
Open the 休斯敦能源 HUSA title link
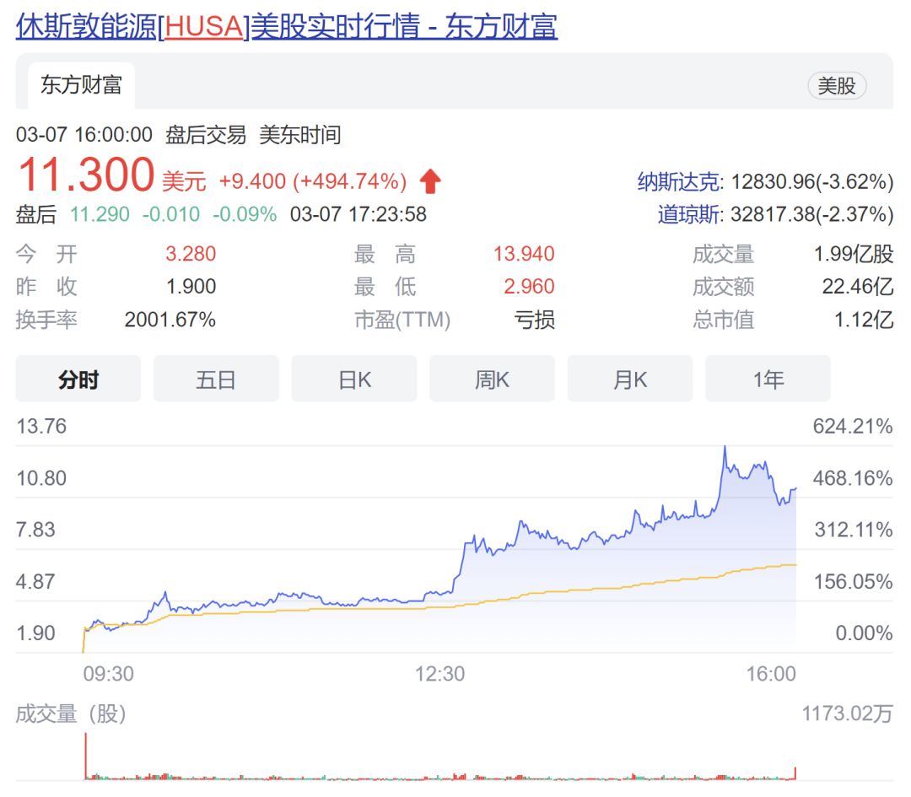(x=287, y=26)
